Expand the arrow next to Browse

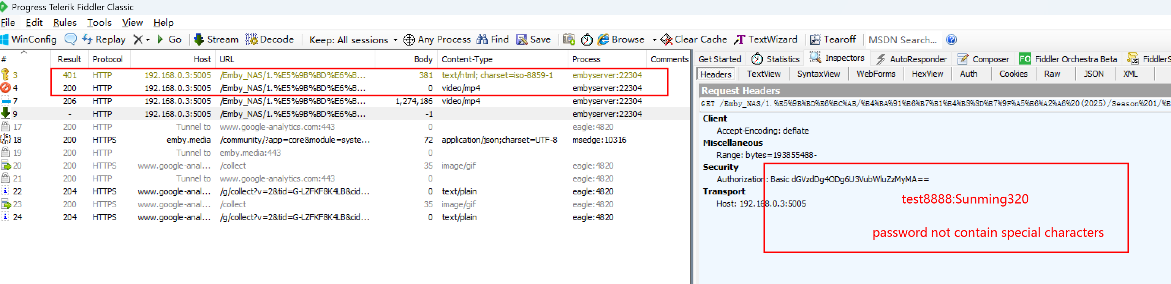pyautogui.click(x=654, y=40)
